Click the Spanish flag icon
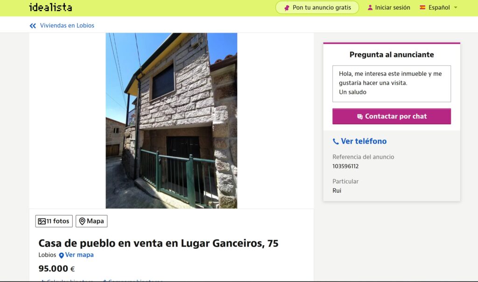This screenshot has width=478, height=282. pos(422,7)
